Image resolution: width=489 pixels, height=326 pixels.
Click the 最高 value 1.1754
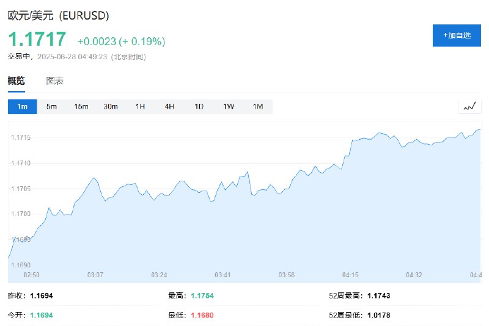(x=202, y=295)
